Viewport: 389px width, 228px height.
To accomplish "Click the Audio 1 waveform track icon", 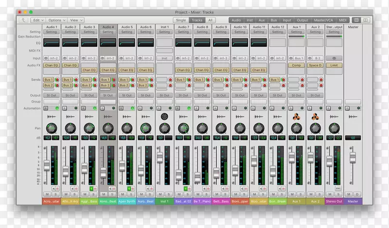I will pyautogui.click(x=51, y=117).
